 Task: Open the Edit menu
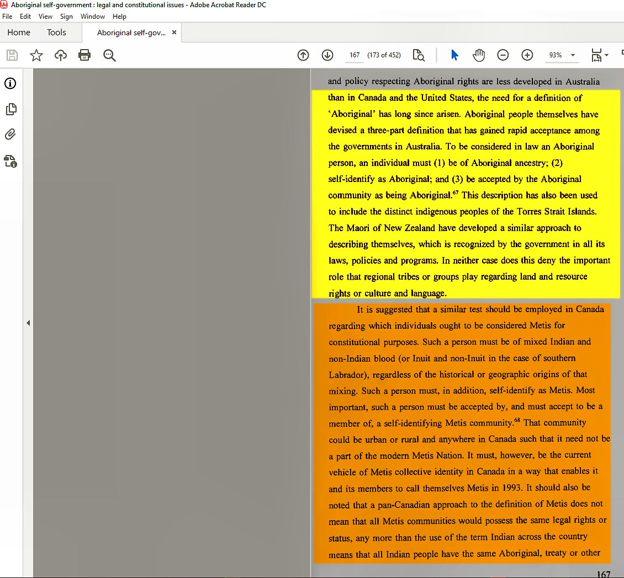[25, 17]
